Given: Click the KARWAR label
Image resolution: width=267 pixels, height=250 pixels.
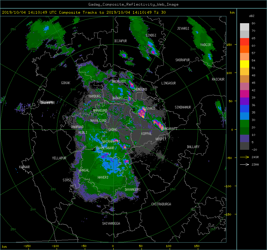Looking at the screenshot, I should 24,167.
